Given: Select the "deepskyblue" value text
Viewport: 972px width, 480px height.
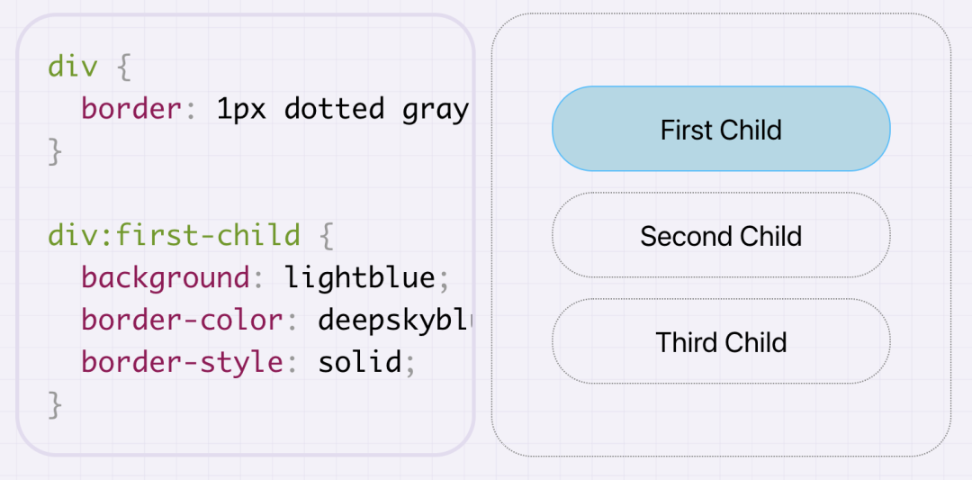Looking at the screenshot, I should pos(395,320).
